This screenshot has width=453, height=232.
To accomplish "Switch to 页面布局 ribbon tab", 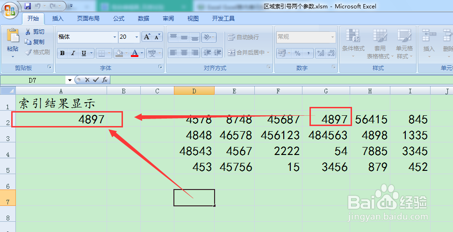I will click(88, 19).
